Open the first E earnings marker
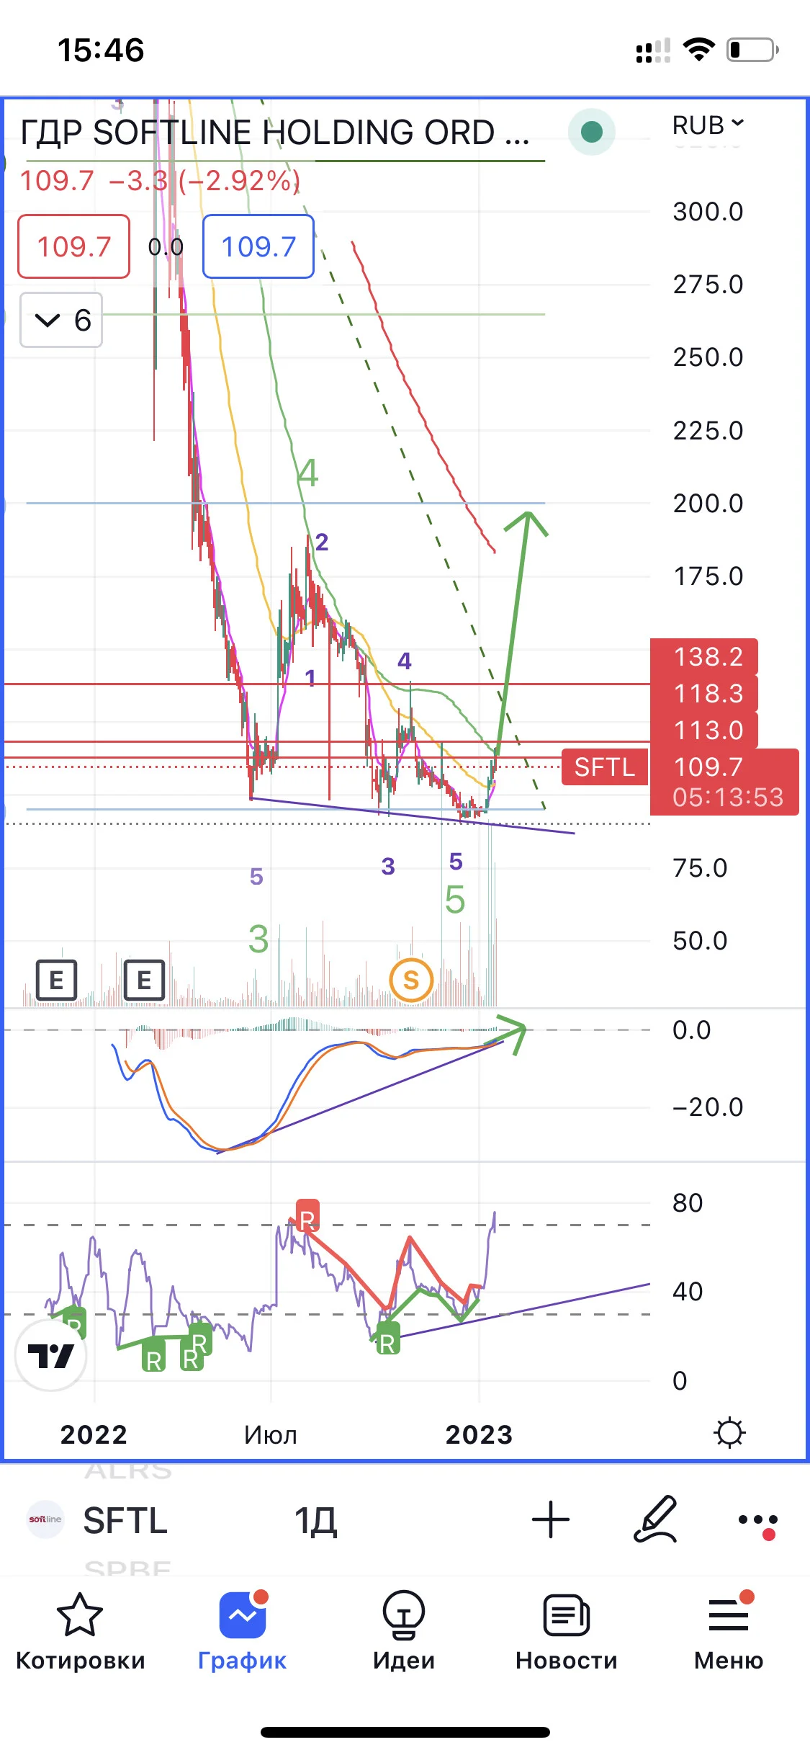This screenshot has height=1755, width=810. [56, 980]
